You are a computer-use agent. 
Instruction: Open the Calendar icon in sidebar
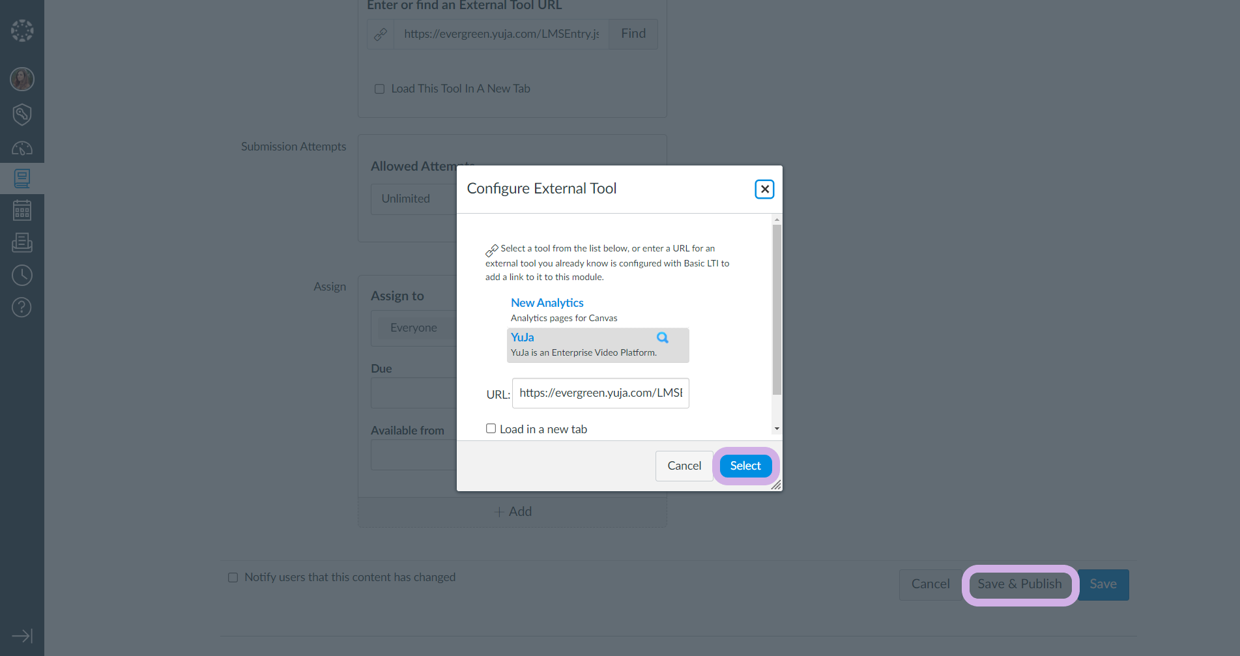pyautogui.click(x=22, y=210)
